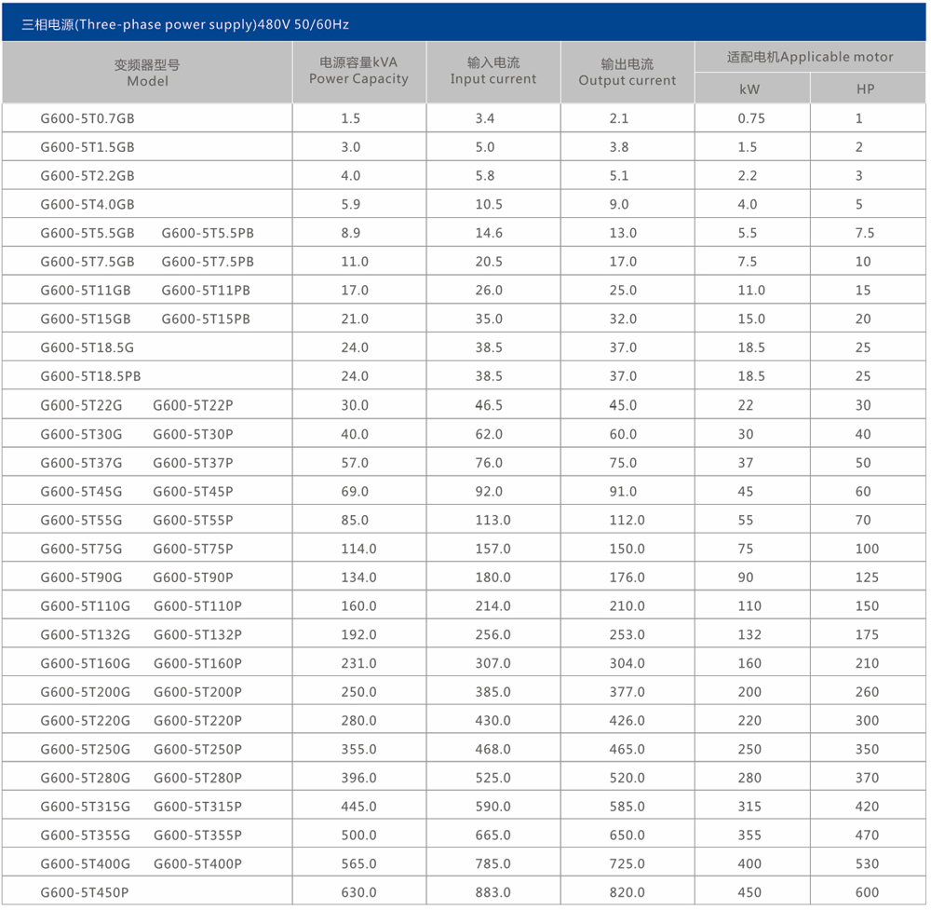The width and height of the screenshot is (931, 910).
Task: Select model G600-5T55G
Action: [x=81, y=520]
